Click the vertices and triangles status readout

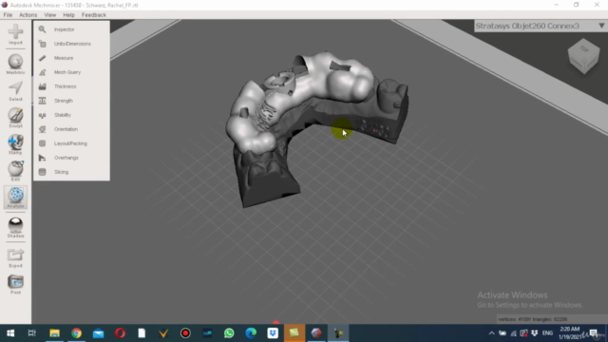tap(532, 319)
